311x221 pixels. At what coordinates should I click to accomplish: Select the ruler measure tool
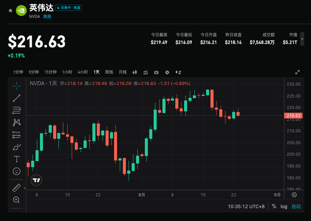17,188
